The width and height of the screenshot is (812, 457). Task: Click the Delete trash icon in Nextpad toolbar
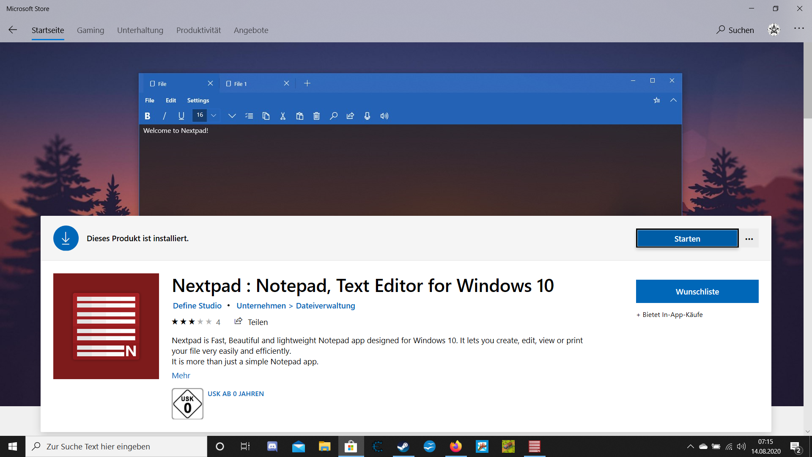pyautogui.click(x=316, y=116)
